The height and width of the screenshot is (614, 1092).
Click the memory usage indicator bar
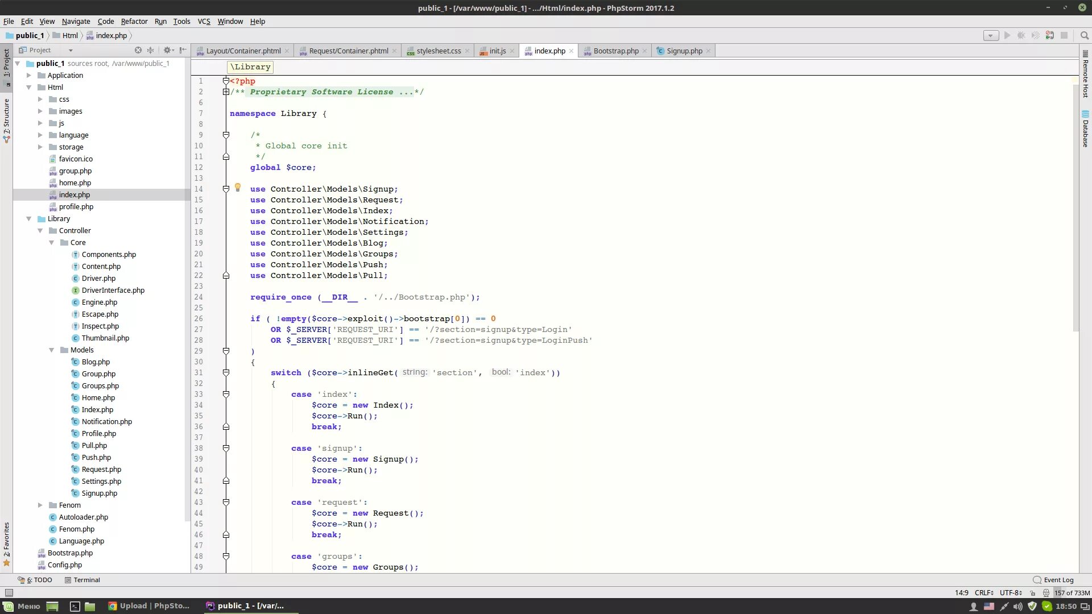[1072, 593]
